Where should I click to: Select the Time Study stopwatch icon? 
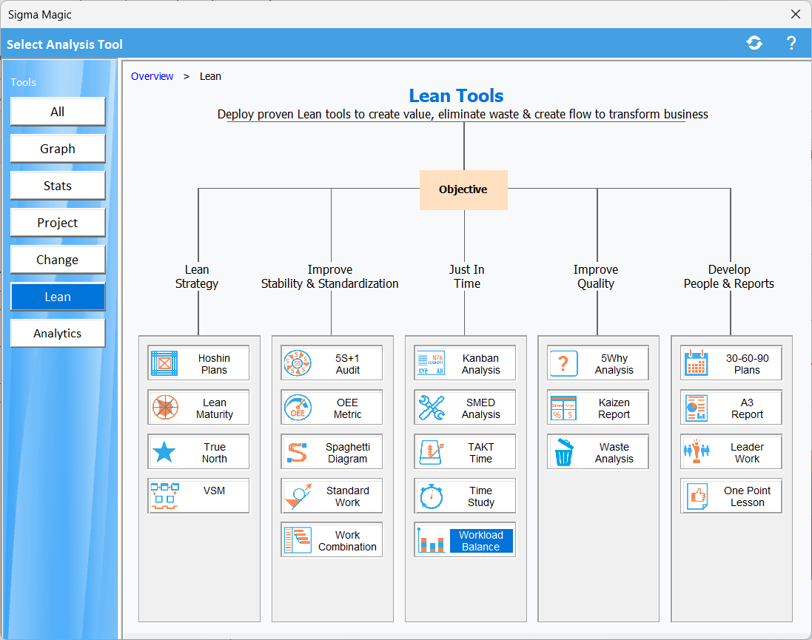point(431,496)
